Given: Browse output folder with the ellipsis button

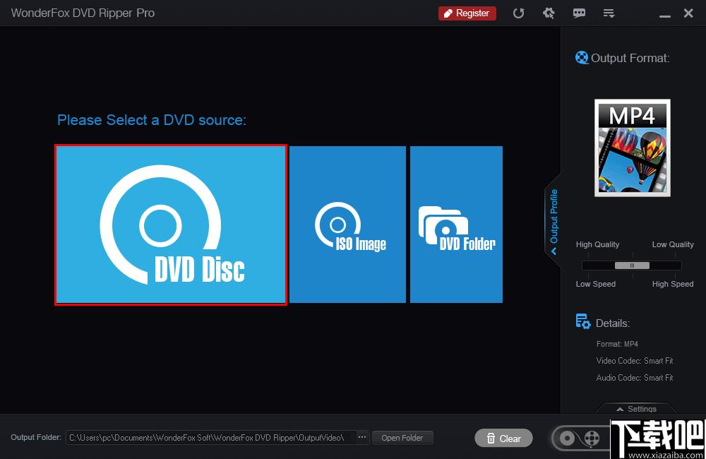Looking at the screenshot, I should tap(362, 437).
